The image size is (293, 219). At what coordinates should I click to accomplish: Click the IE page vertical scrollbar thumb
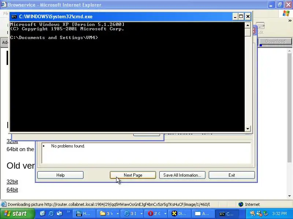290,108
